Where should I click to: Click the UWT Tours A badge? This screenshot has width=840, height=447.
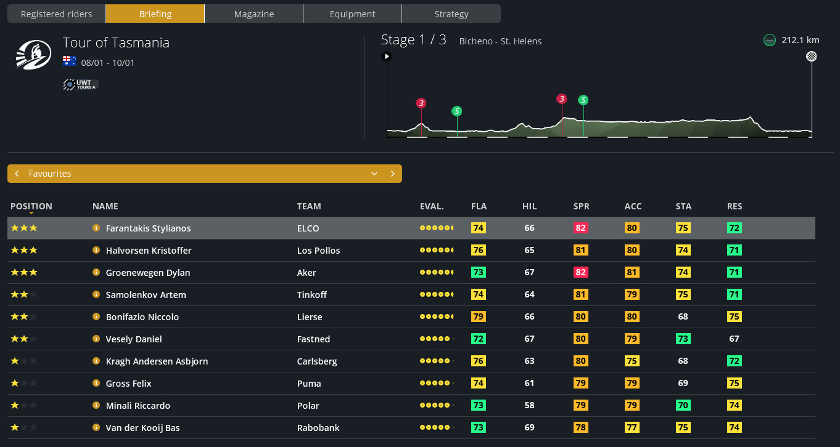pos(81,84)
